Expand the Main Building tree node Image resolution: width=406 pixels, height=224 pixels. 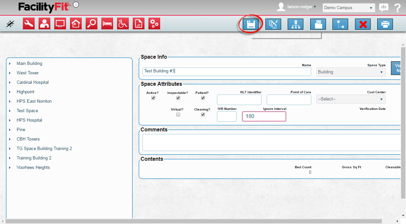pos(10,64)
